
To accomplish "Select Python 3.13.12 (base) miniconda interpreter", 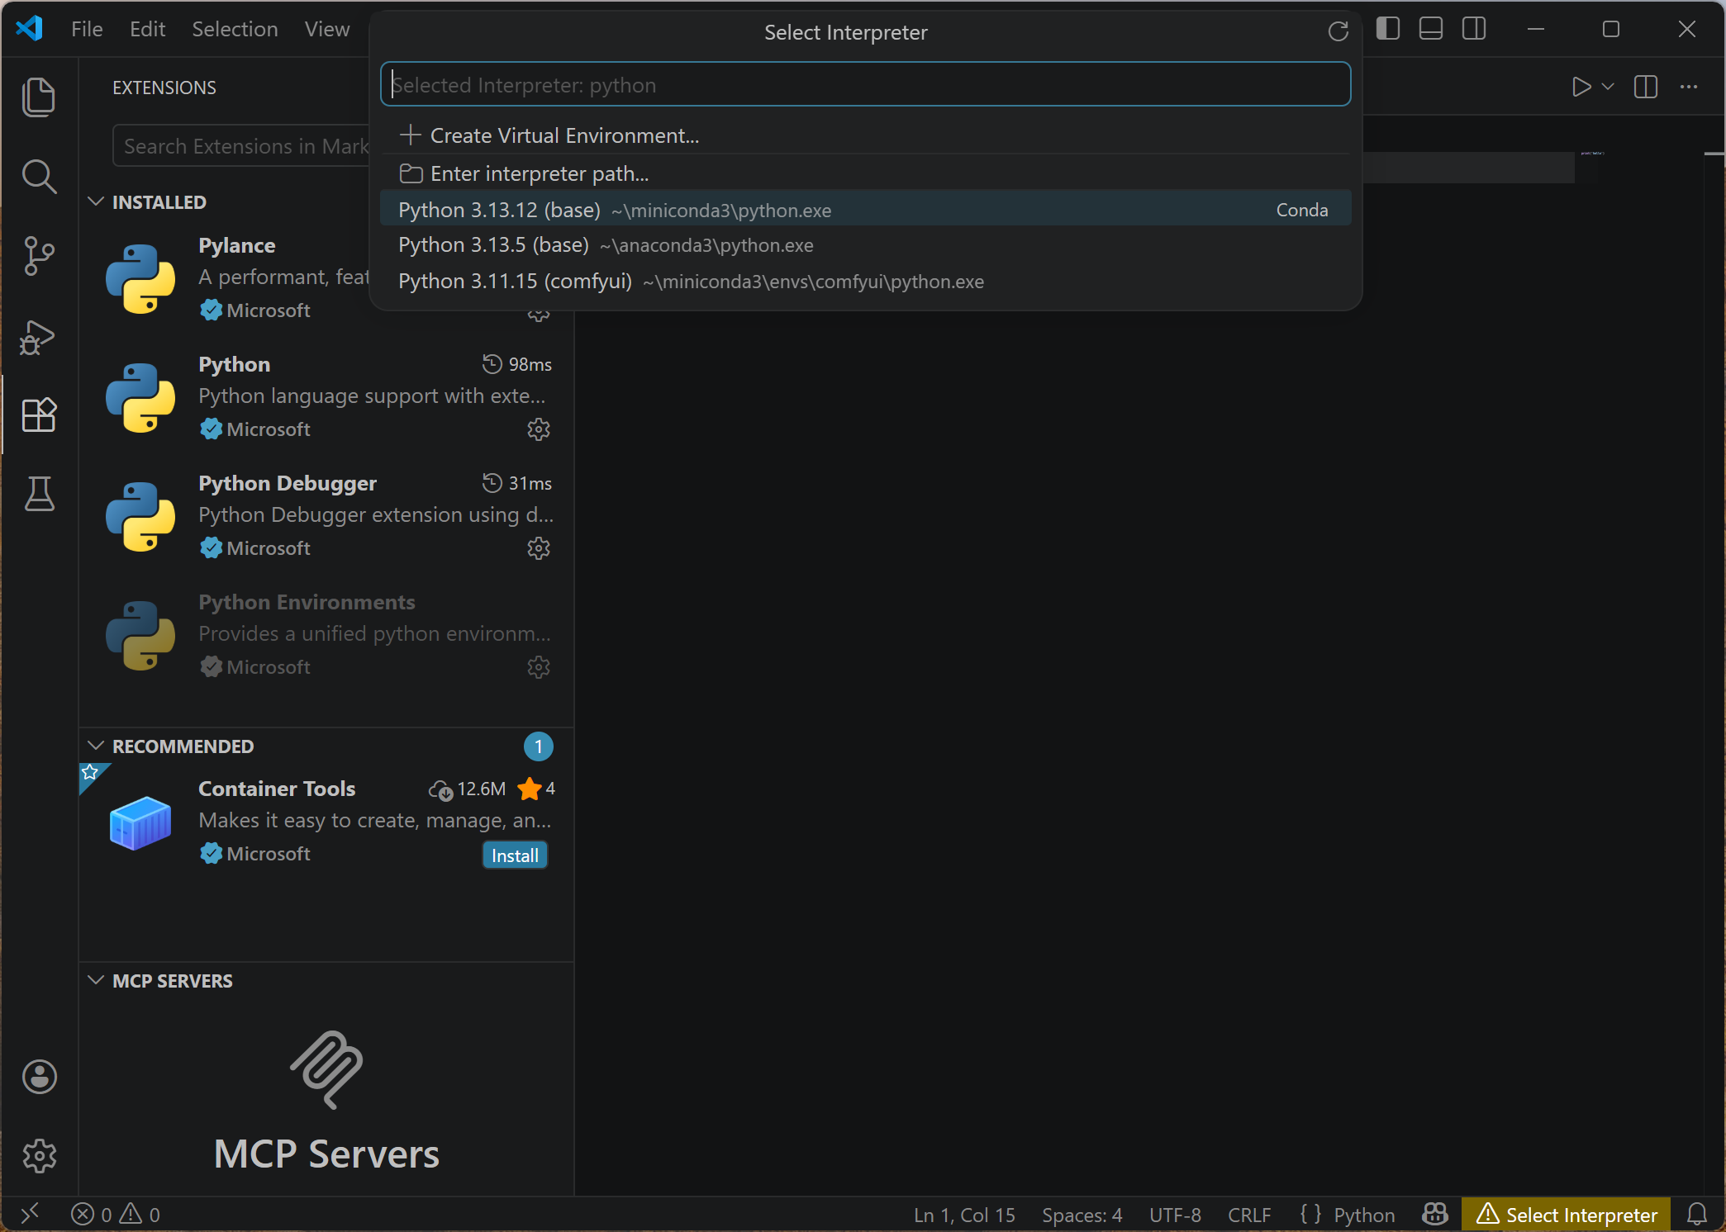I will tap(865, 210).
